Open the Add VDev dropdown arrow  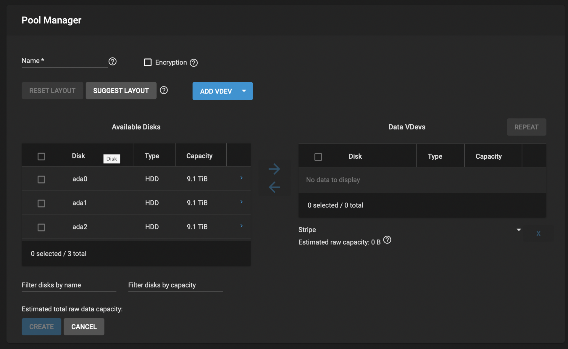(244, 91)
